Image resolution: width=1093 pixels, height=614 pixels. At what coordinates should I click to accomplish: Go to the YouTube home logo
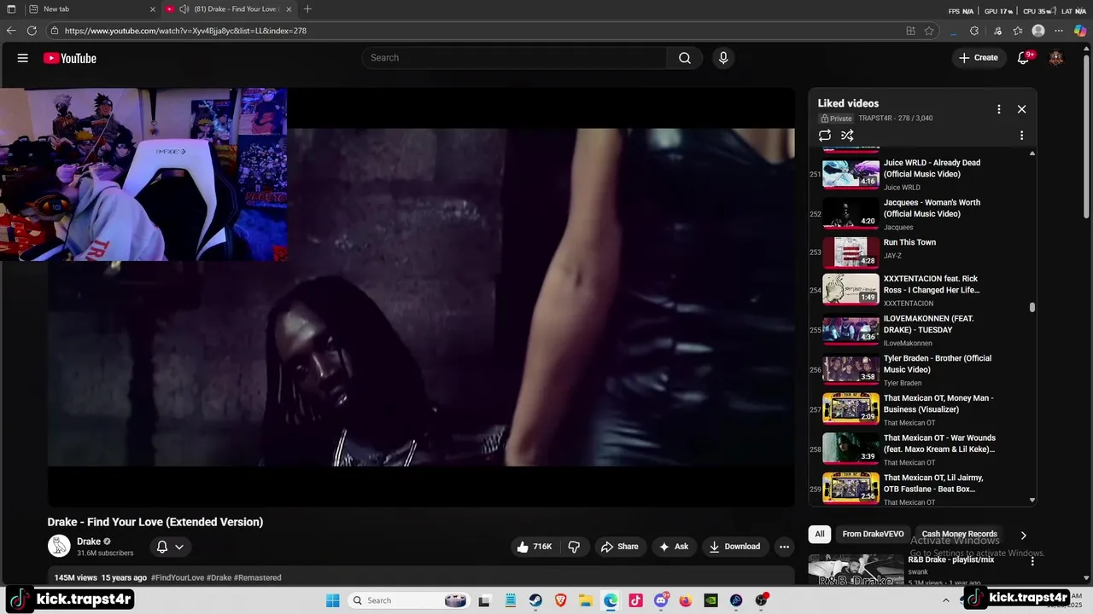click(70, 58)
